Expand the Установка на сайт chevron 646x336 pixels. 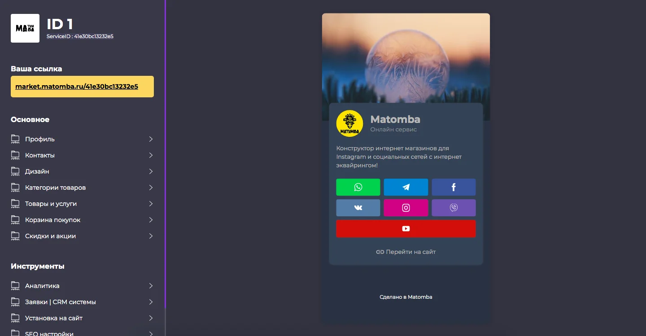point(151,318)
